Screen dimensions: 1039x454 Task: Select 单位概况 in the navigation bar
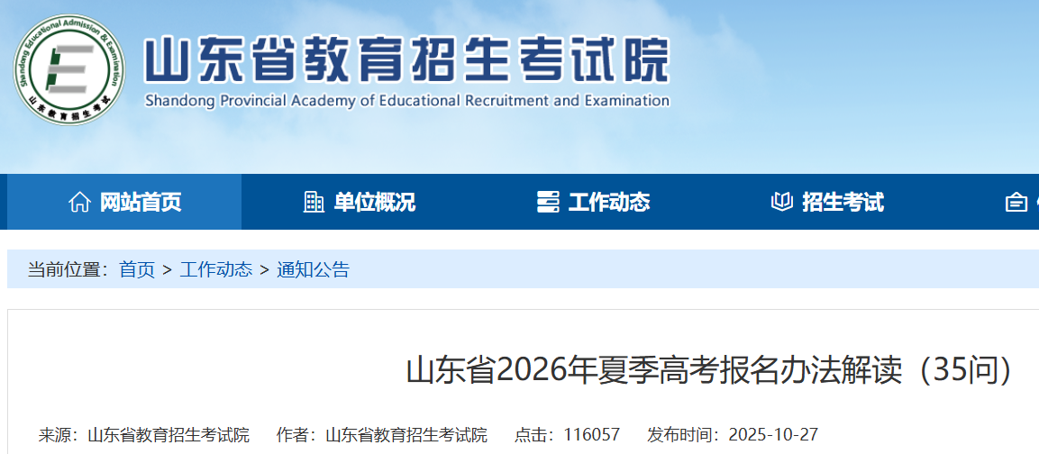[x=374, y=202]
